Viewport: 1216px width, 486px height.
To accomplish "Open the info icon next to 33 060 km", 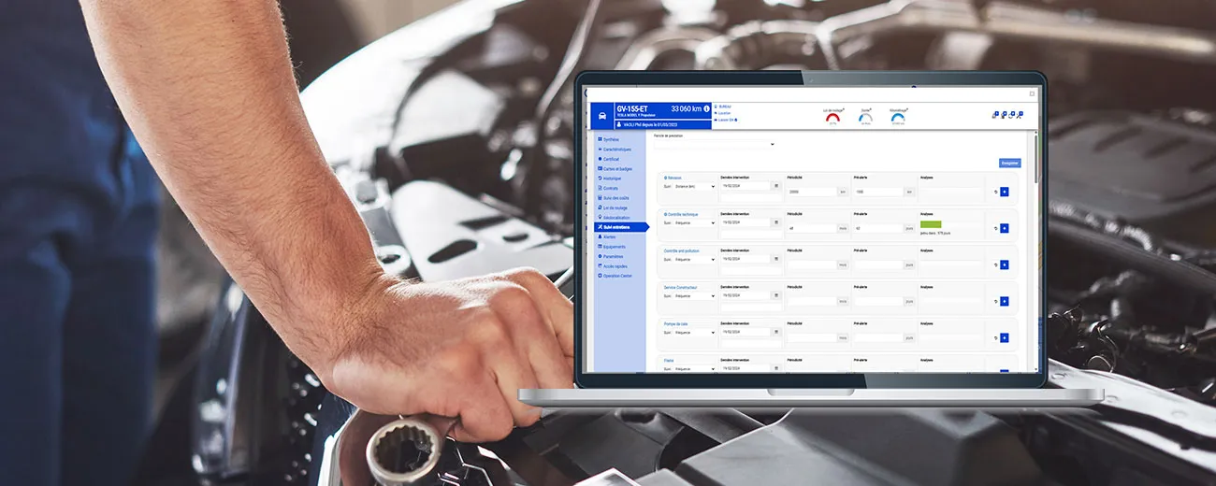I will click(706, 109).
